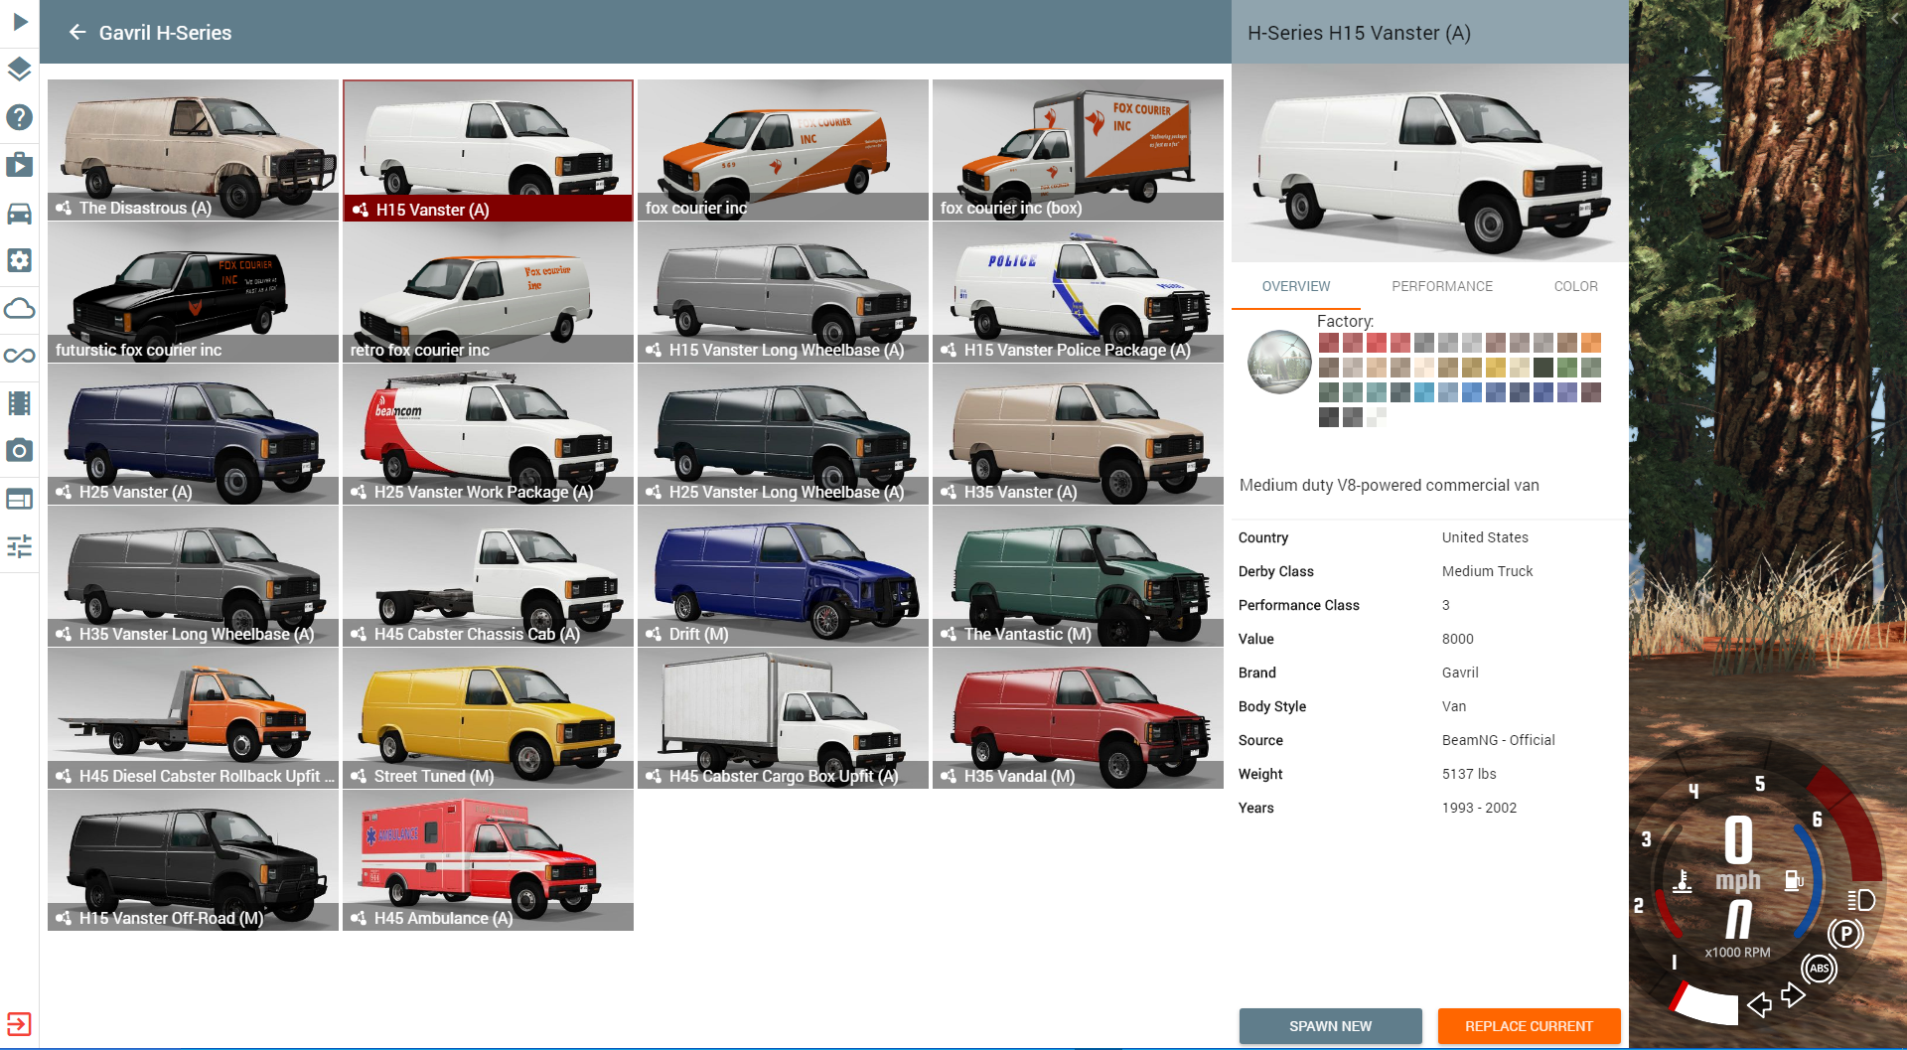This screenshot has height=1050, width=1907.
Task: Open the layers stack sidebar icon
Action: click(x=20, y=69)
